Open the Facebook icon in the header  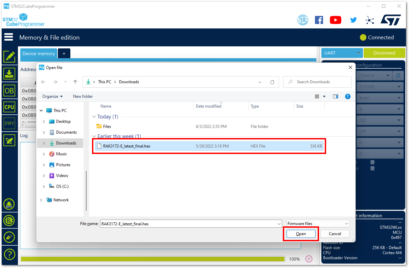(x=319, y=20)
